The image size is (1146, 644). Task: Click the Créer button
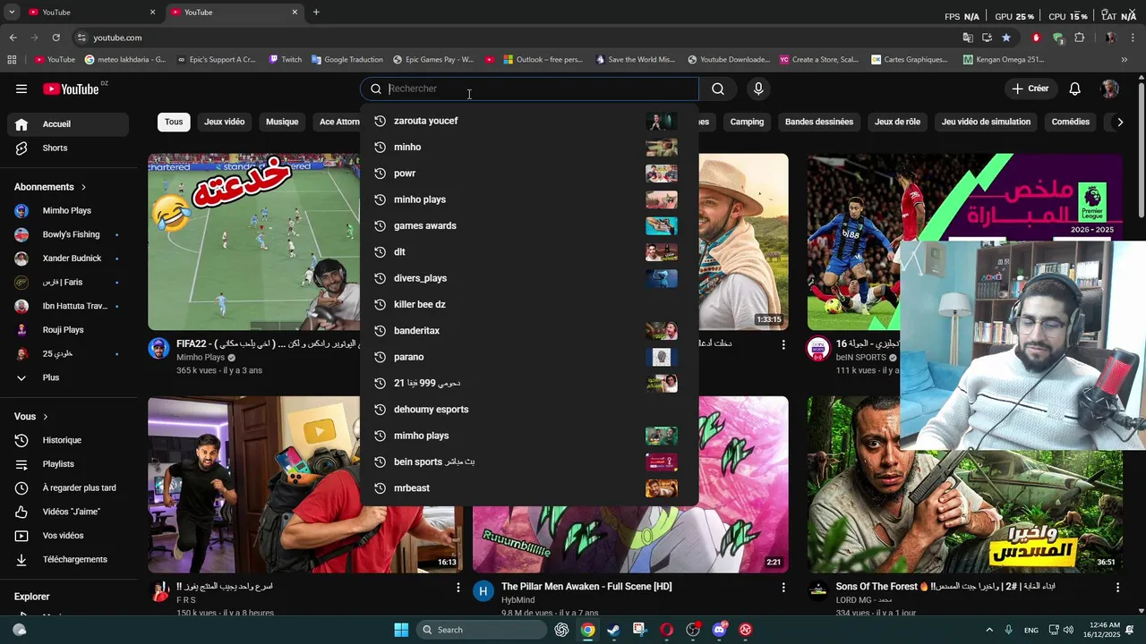pos(1031,89)
